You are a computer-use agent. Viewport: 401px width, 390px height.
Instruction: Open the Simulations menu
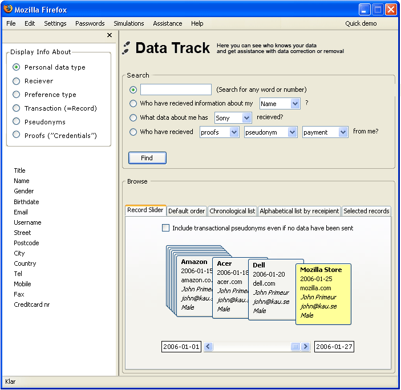tap(128, 23)
